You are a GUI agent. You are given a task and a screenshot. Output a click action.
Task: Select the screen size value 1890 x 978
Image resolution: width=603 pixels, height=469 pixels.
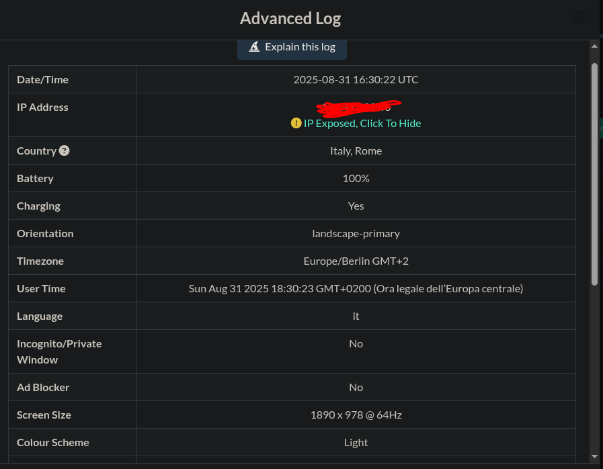coord(356,415)
